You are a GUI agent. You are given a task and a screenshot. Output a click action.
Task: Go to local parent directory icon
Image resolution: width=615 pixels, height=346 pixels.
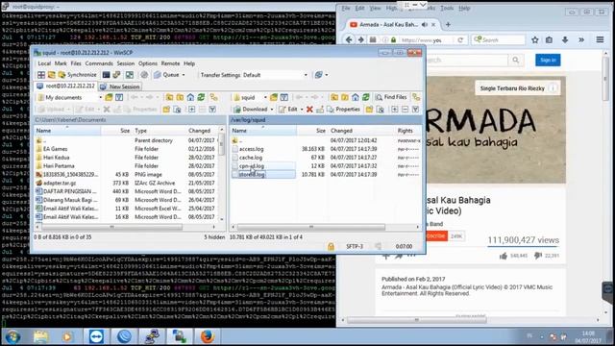pyautogui.click(x=169, y=97)
